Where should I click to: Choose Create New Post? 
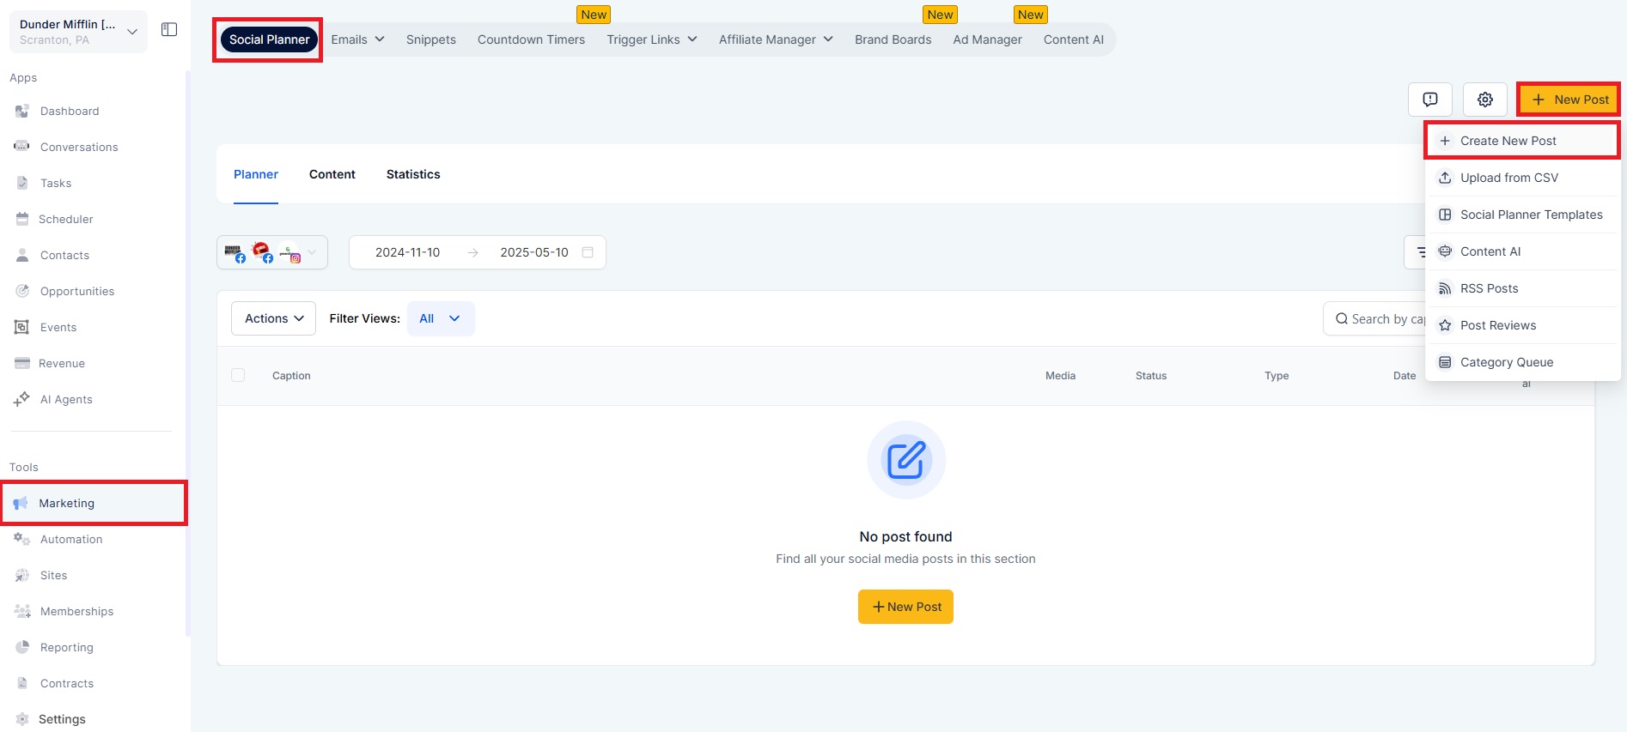1522,141
